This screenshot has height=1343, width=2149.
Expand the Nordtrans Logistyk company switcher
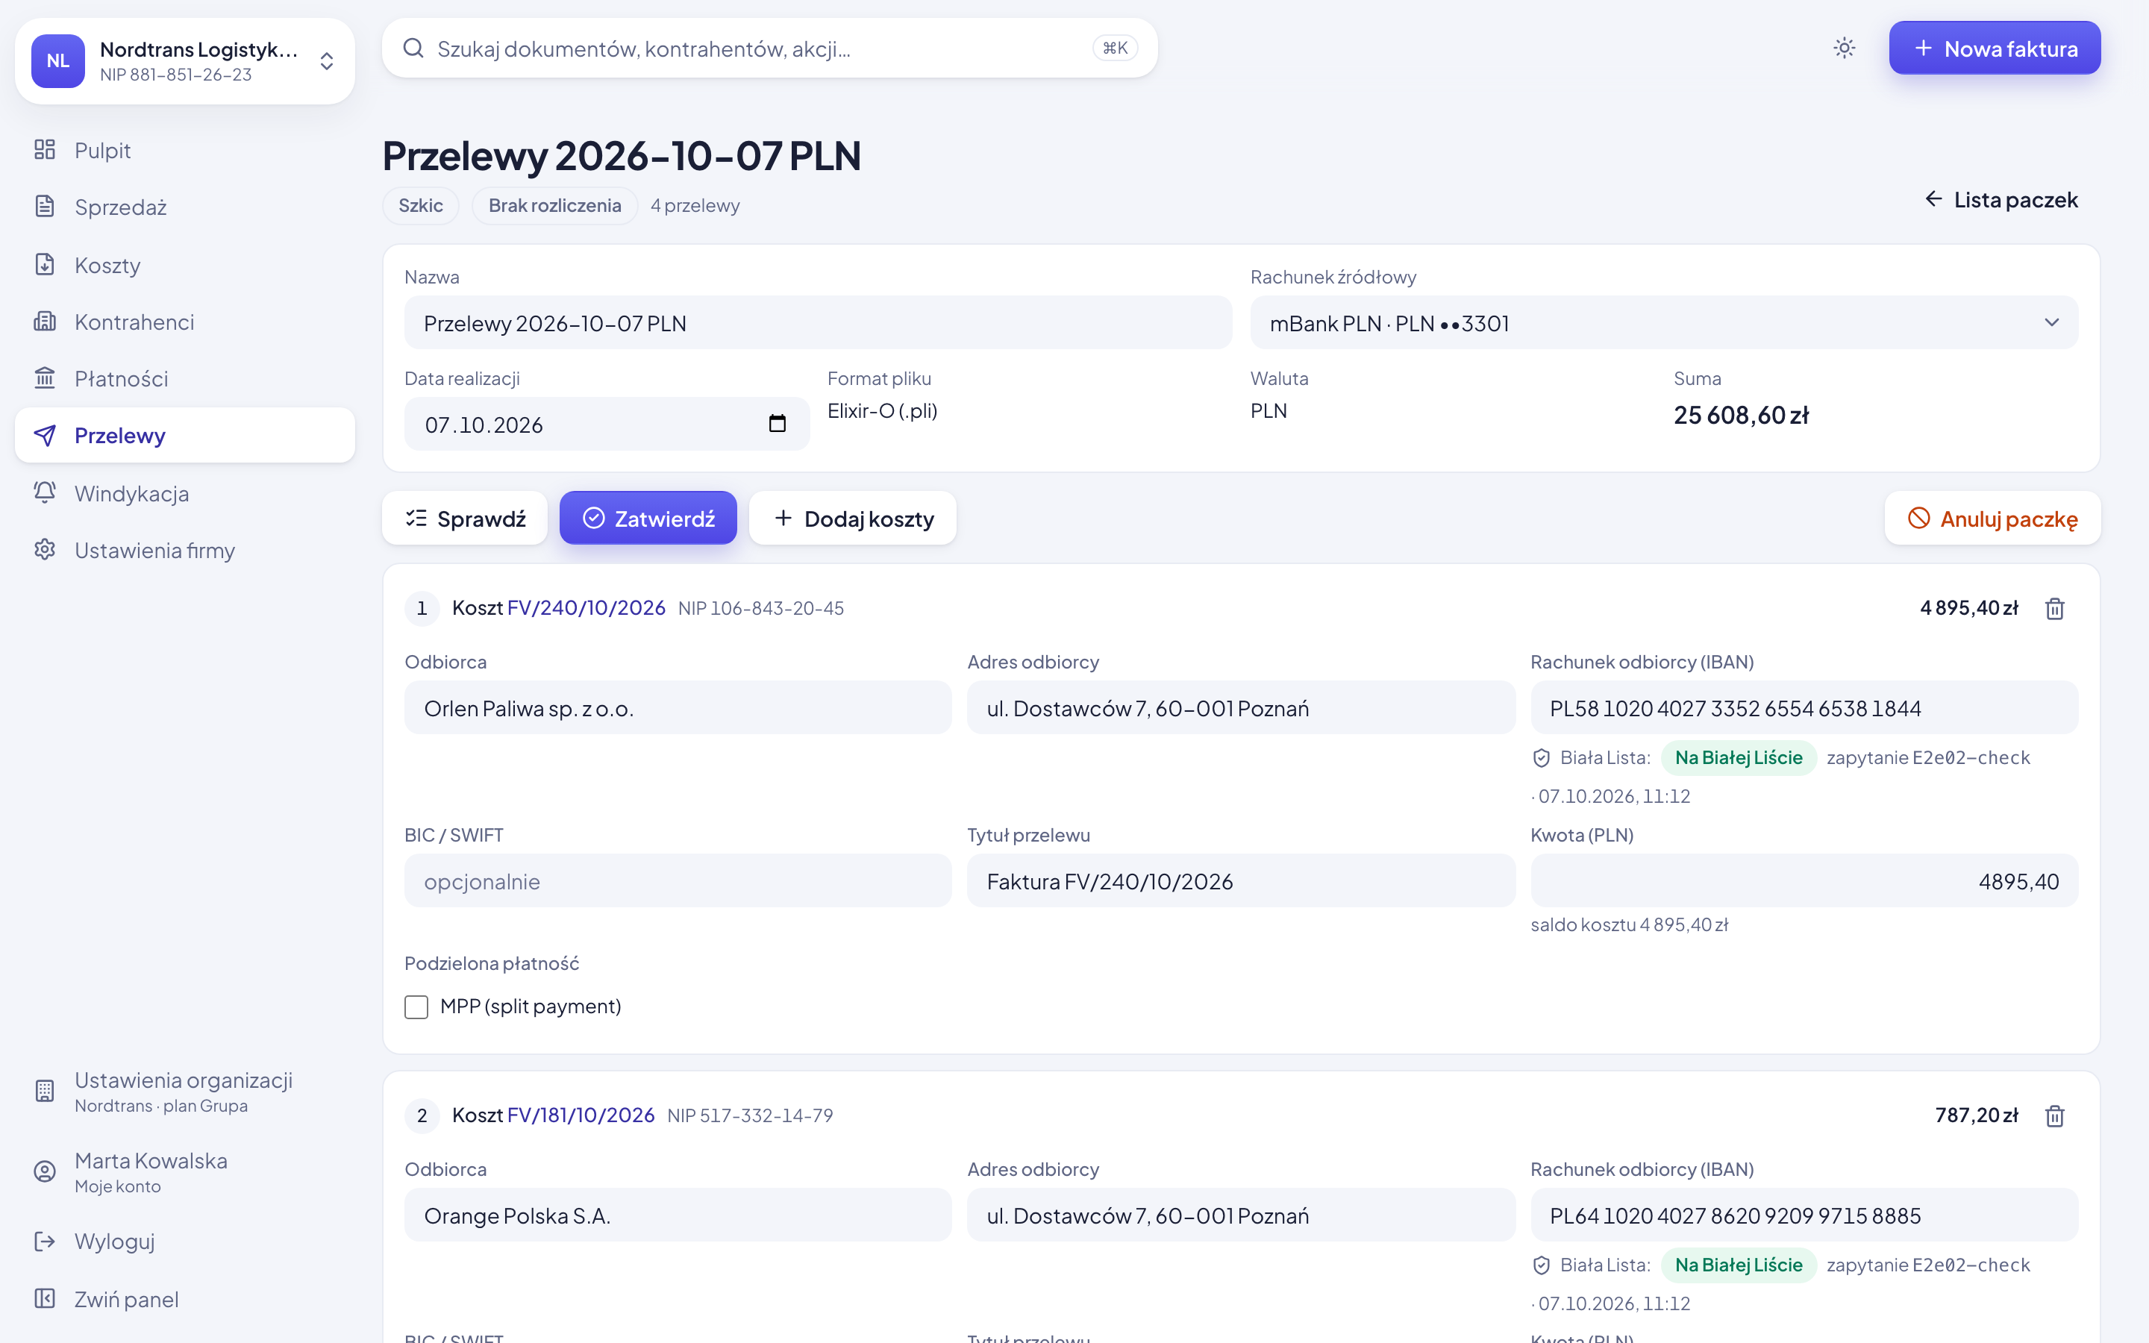pyautogui.click(x=185, y=61)
